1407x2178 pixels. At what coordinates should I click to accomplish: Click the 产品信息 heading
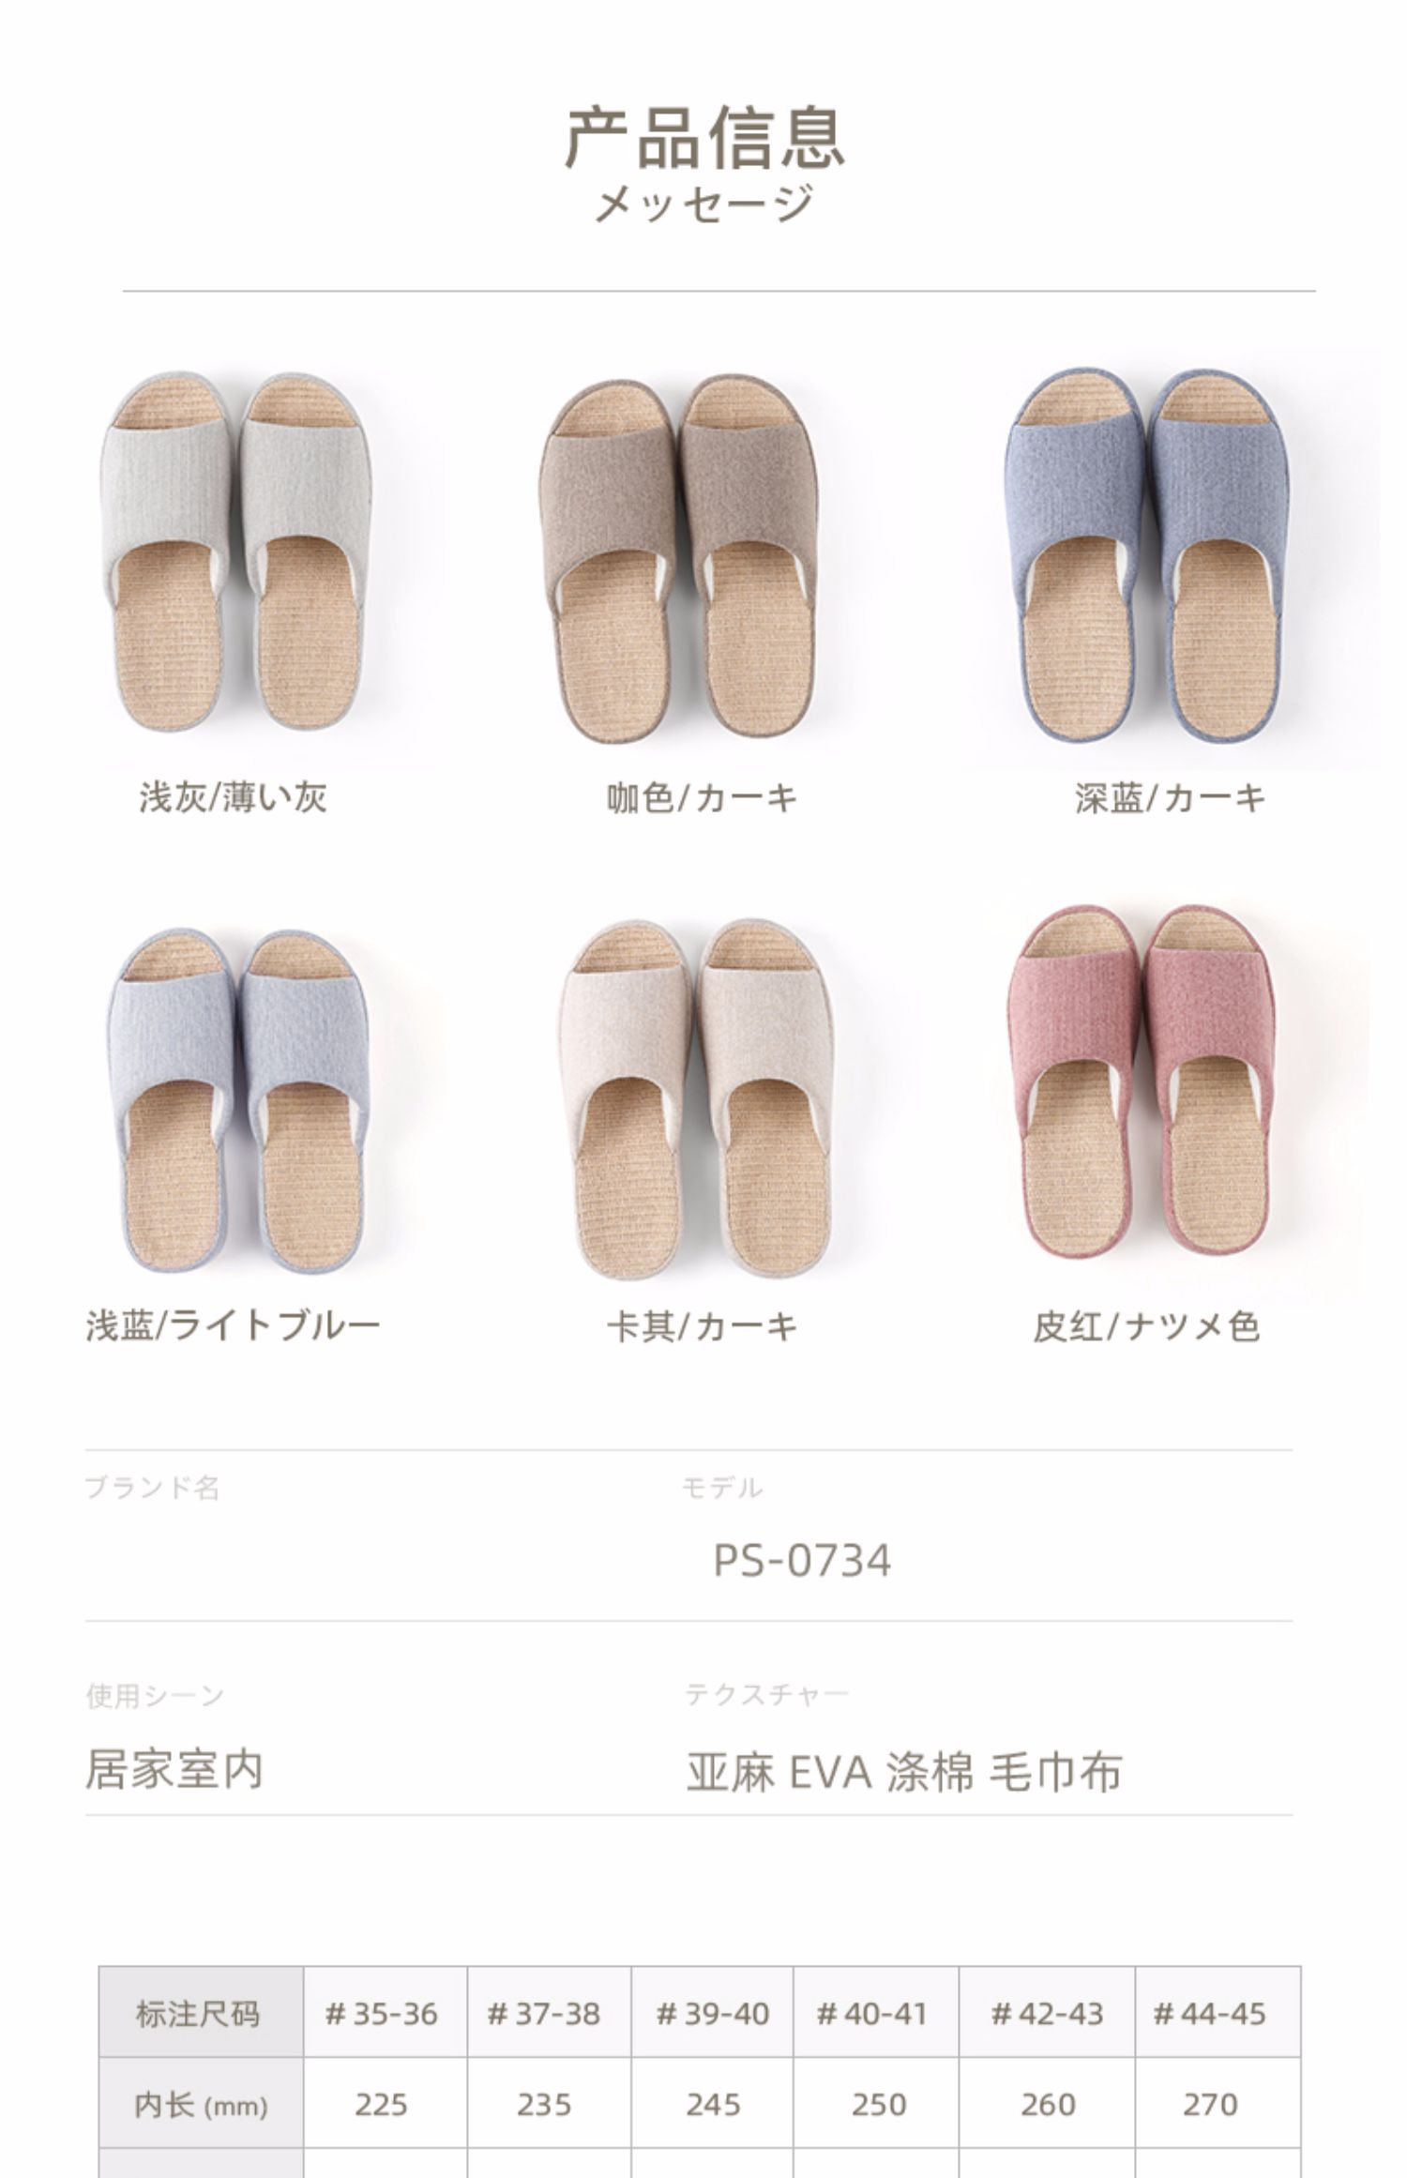(x=704, y=138)
